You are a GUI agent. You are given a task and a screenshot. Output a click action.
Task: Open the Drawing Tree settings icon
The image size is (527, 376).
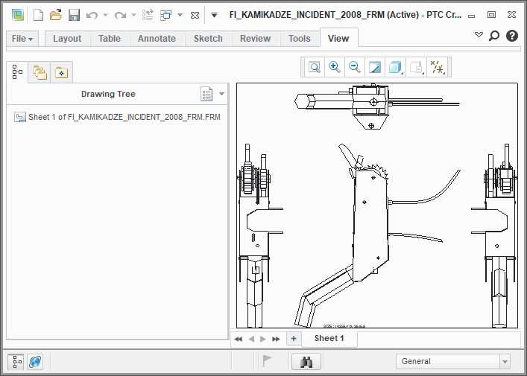[x=206, y=94]
